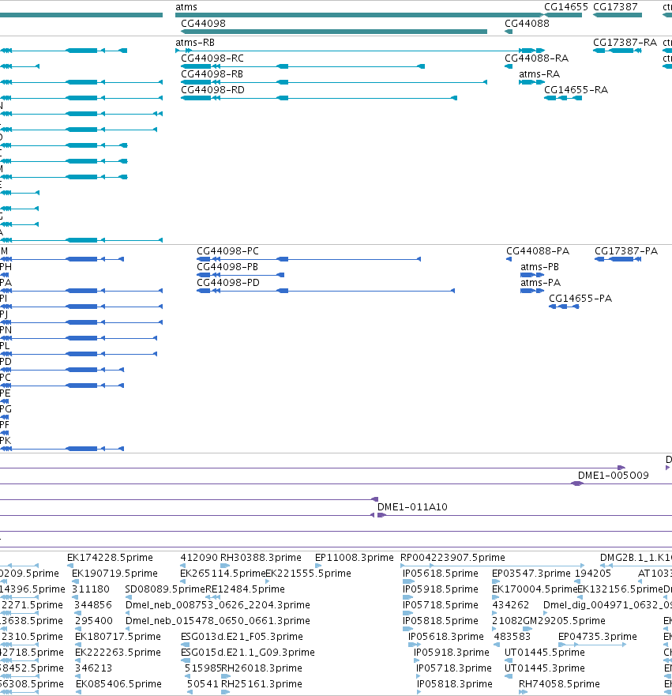This screenshot has width=672, height=696.
Task: Click the UT01445.5prime label
Action: pos(545,652)
